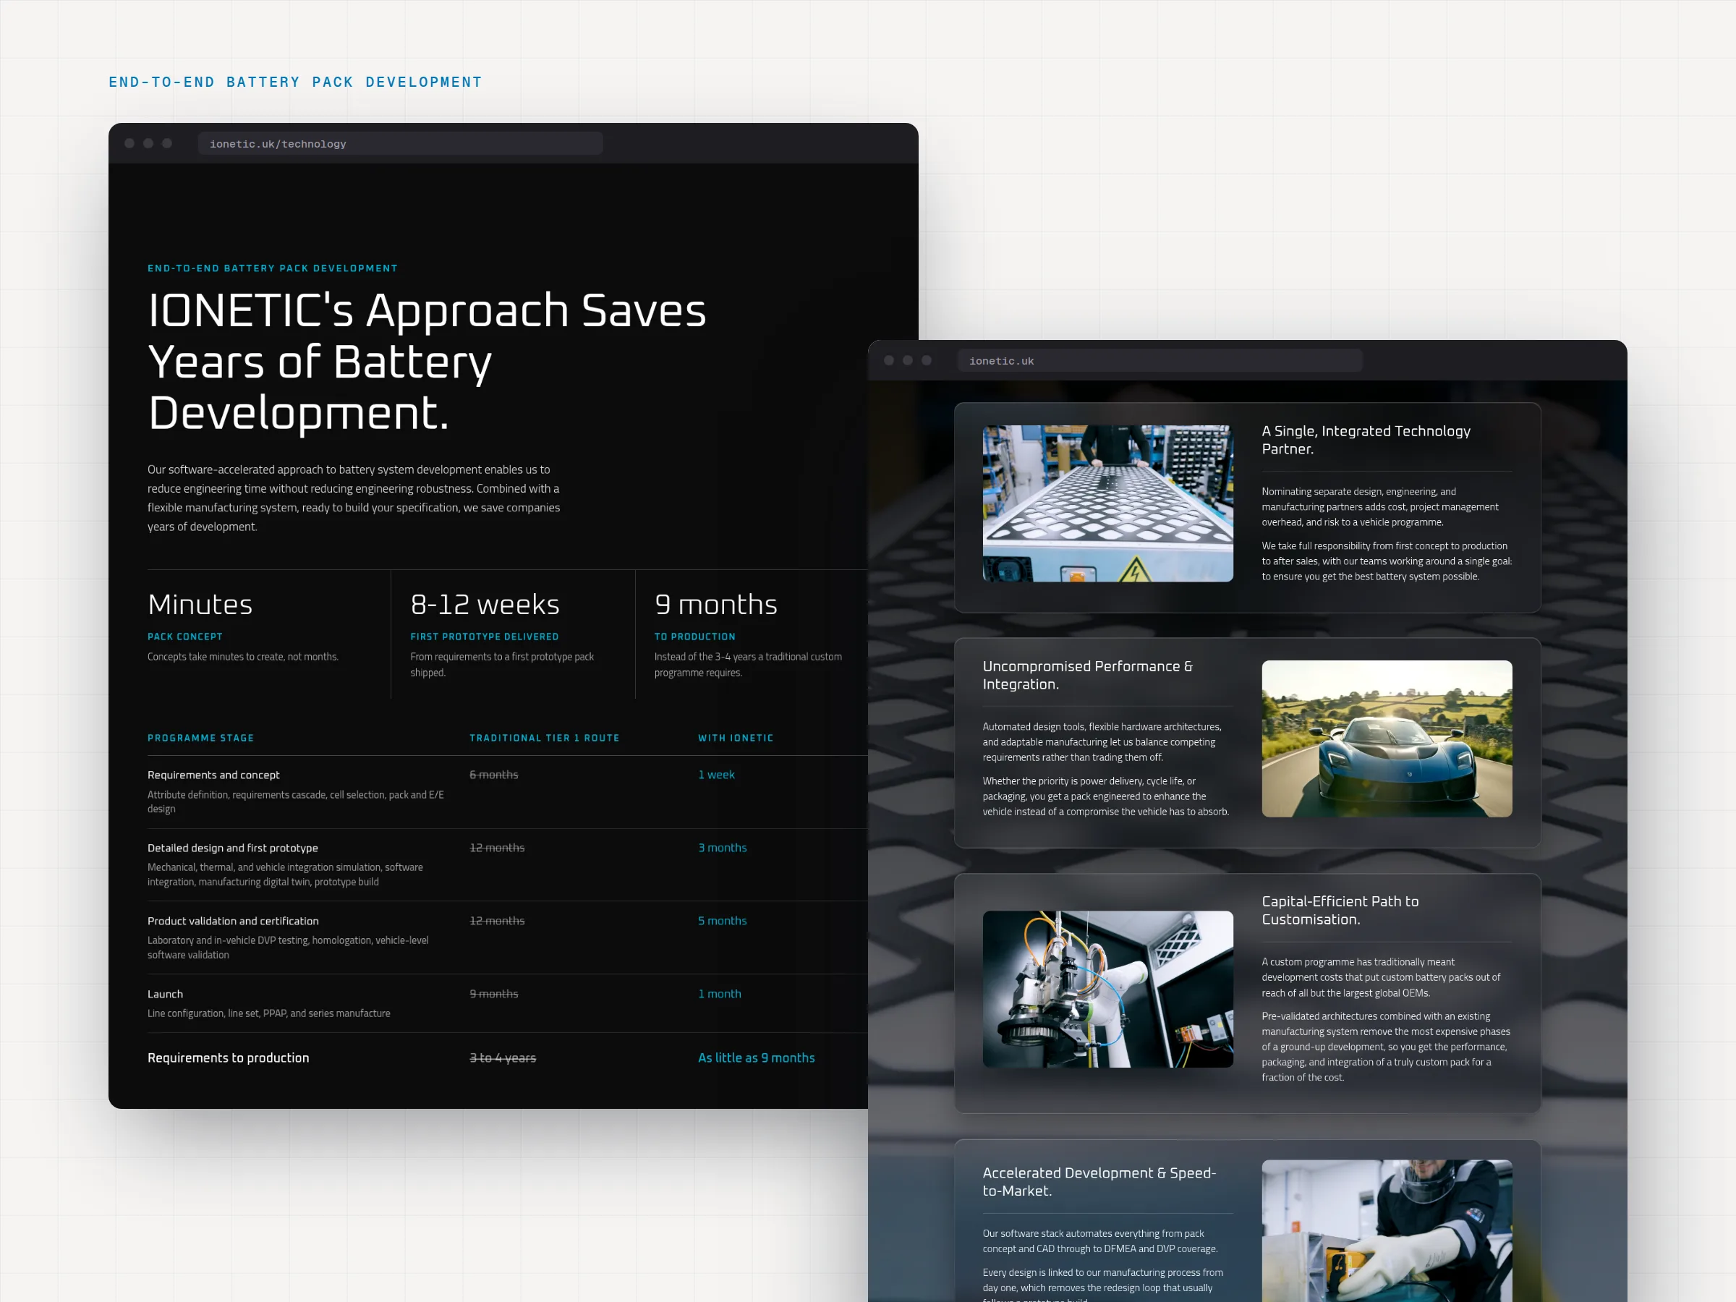Click the '5 months' IONETIC value
The height and width of the screenshot is (1302, 1736).
coord(723,921)
